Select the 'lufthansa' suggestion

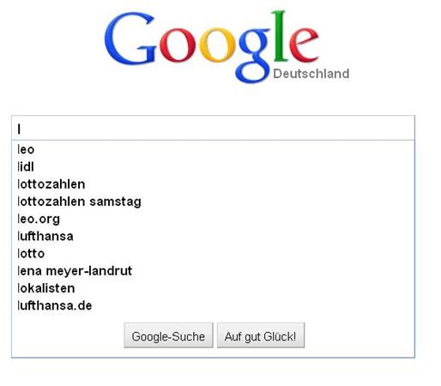click(213, 236)
